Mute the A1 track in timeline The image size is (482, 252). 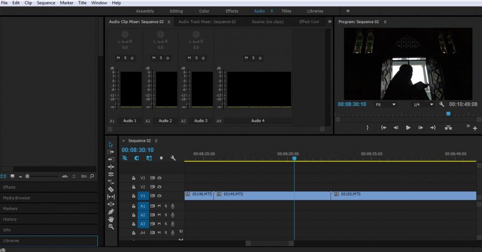pyautogui.click(x=159, y=206)
